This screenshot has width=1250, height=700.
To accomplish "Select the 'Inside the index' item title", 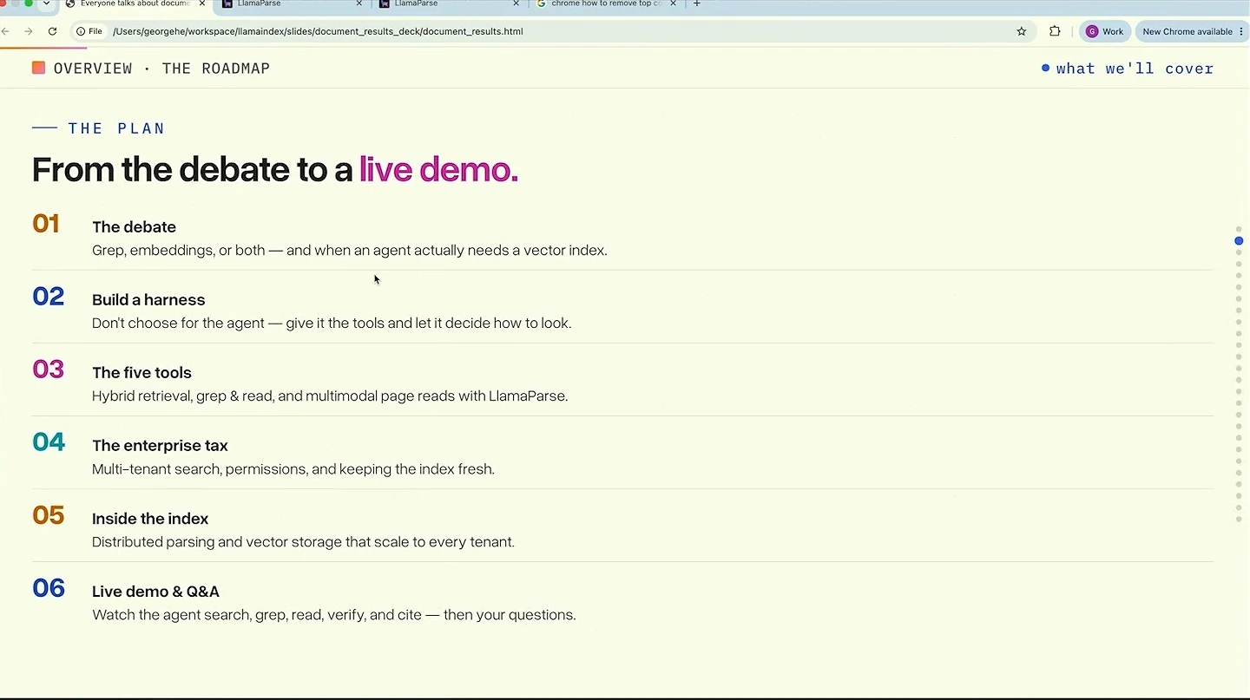I will 150,519.
